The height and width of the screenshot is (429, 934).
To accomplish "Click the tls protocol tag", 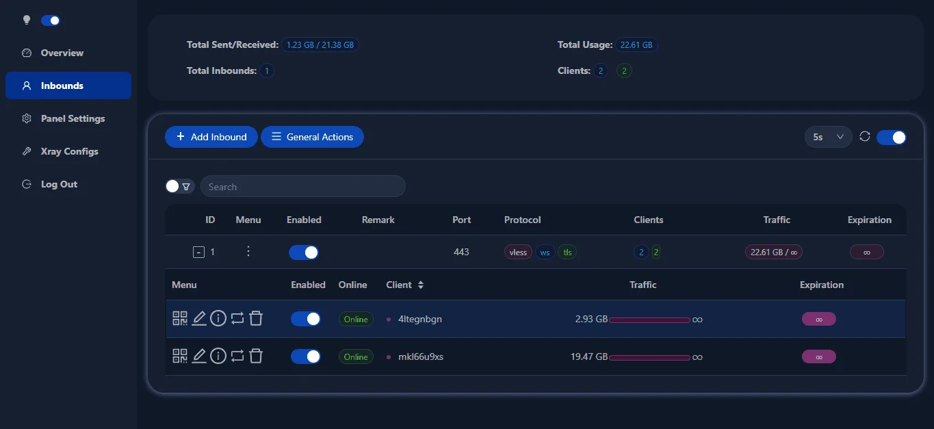I will 567,252.
